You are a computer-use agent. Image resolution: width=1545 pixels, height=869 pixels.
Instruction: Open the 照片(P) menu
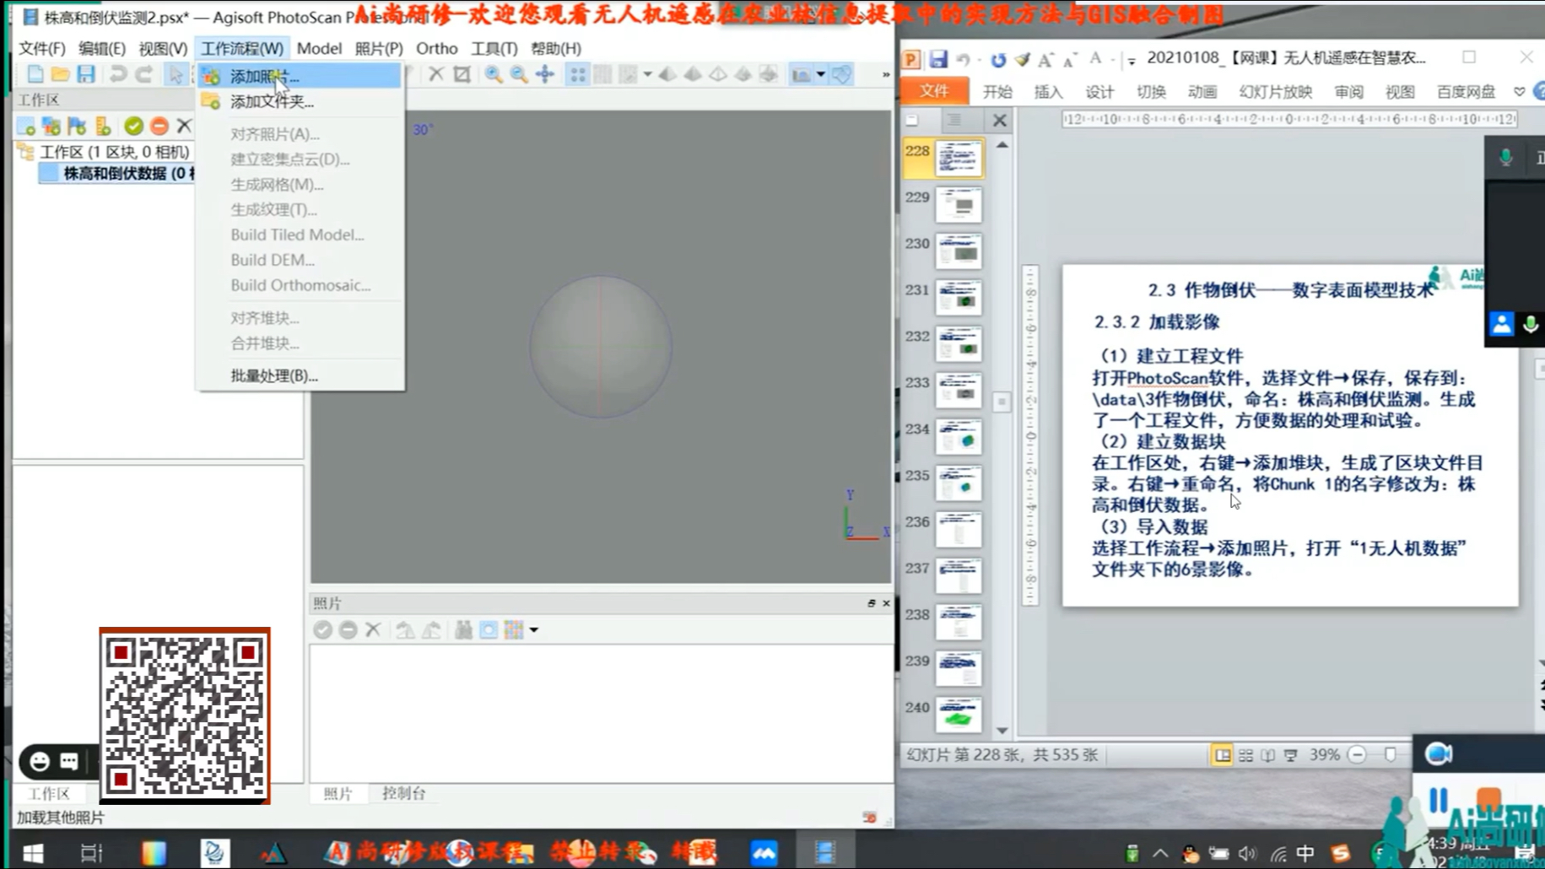(378, 48)
